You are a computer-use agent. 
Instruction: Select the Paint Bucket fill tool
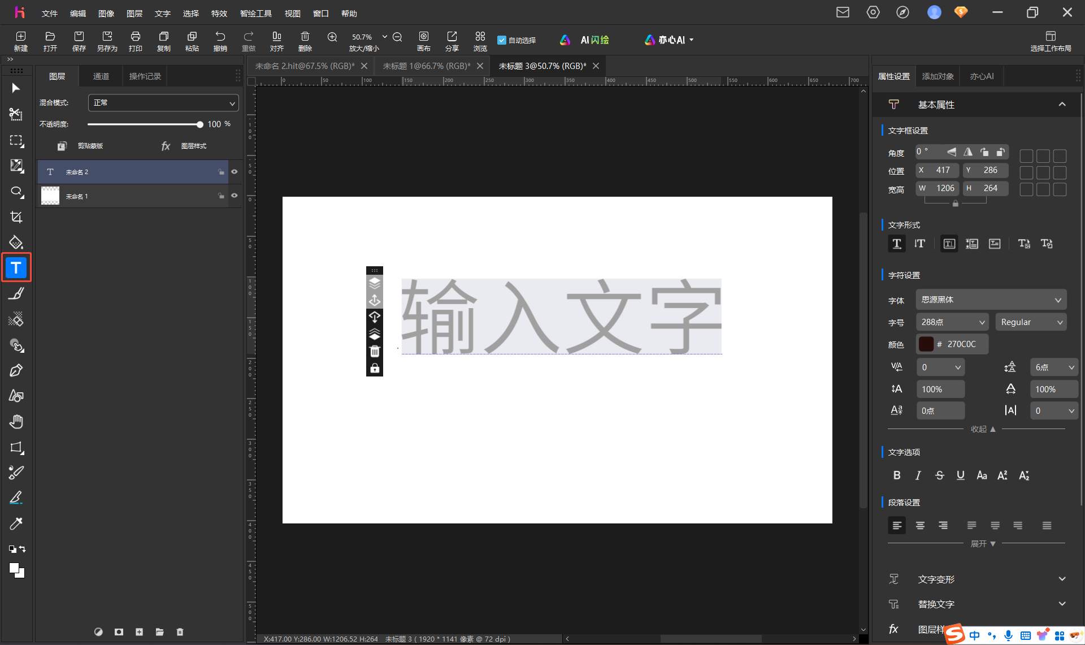click(x=16, y=242)
